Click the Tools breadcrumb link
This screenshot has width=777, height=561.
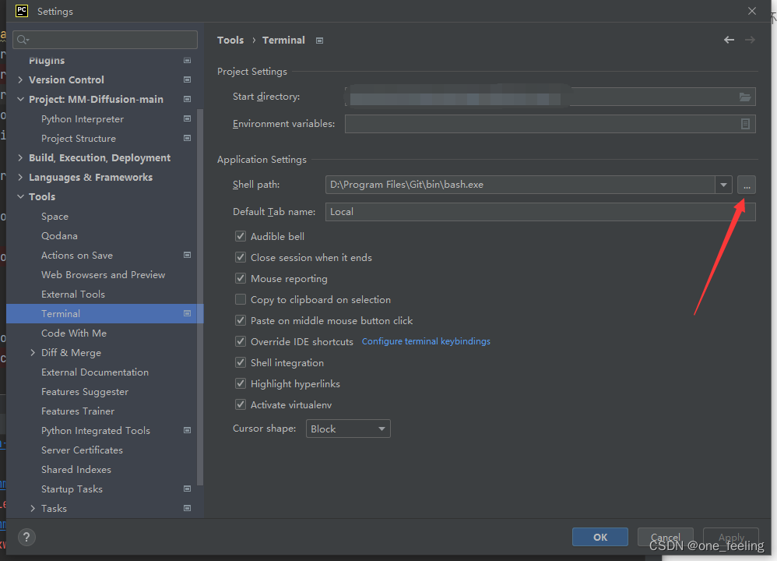(230, 41)
